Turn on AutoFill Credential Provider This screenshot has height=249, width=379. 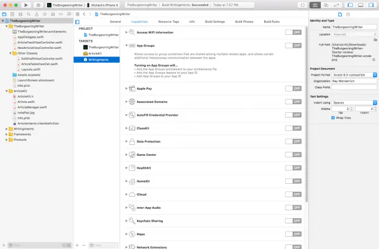click(293, 115)
